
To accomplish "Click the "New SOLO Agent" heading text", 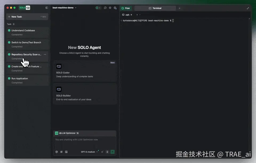I will [85, 47].
